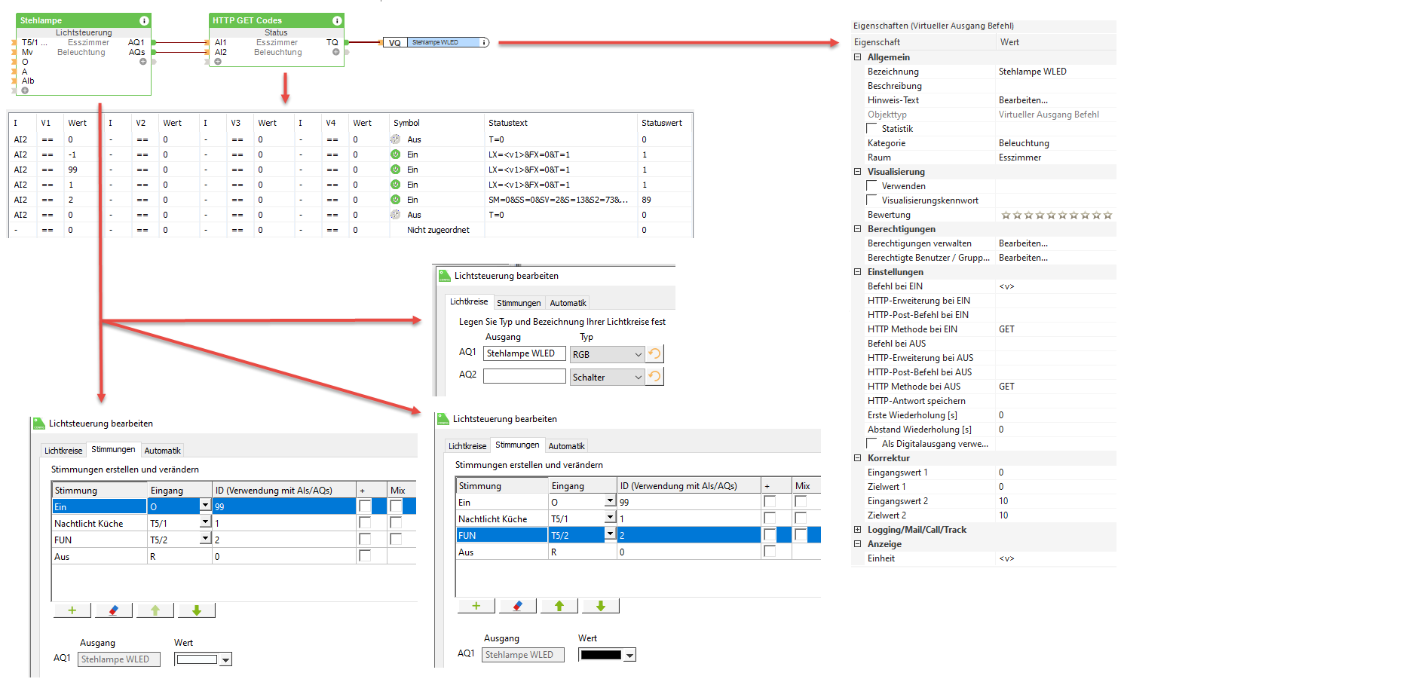Move FUN down in the right Stimmungen dialog
This screenshot has height=682, width=1415.
click(x=601, y=606)
